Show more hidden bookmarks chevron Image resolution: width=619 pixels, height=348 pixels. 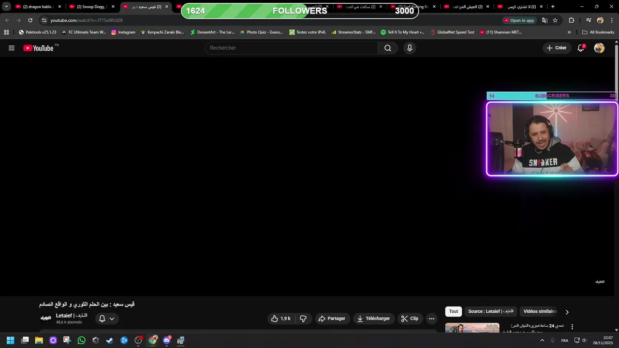coord(569,32)
